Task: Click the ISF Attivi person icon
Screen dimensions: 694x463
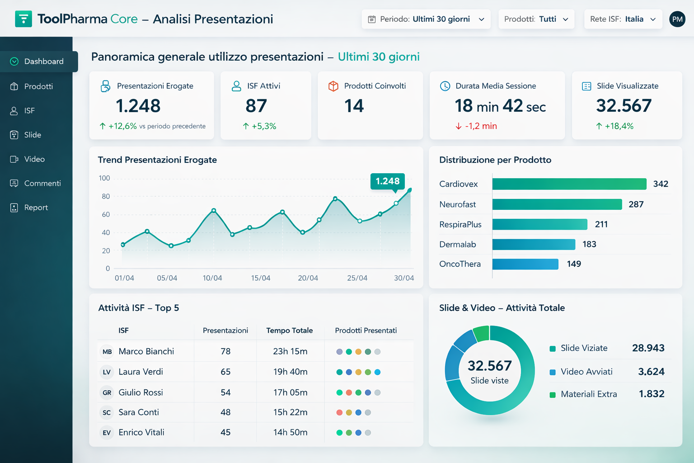Action: click(x=236, y=86)
